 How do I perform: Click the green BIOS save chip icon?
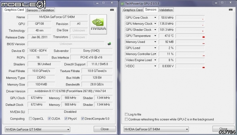(x=109, y=44)
